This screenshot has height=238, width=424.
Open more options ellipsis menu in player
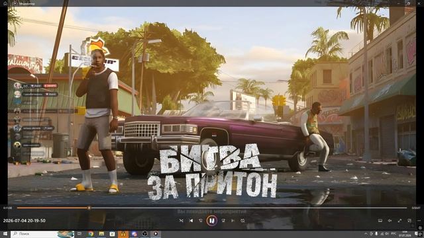coord(419,220)
